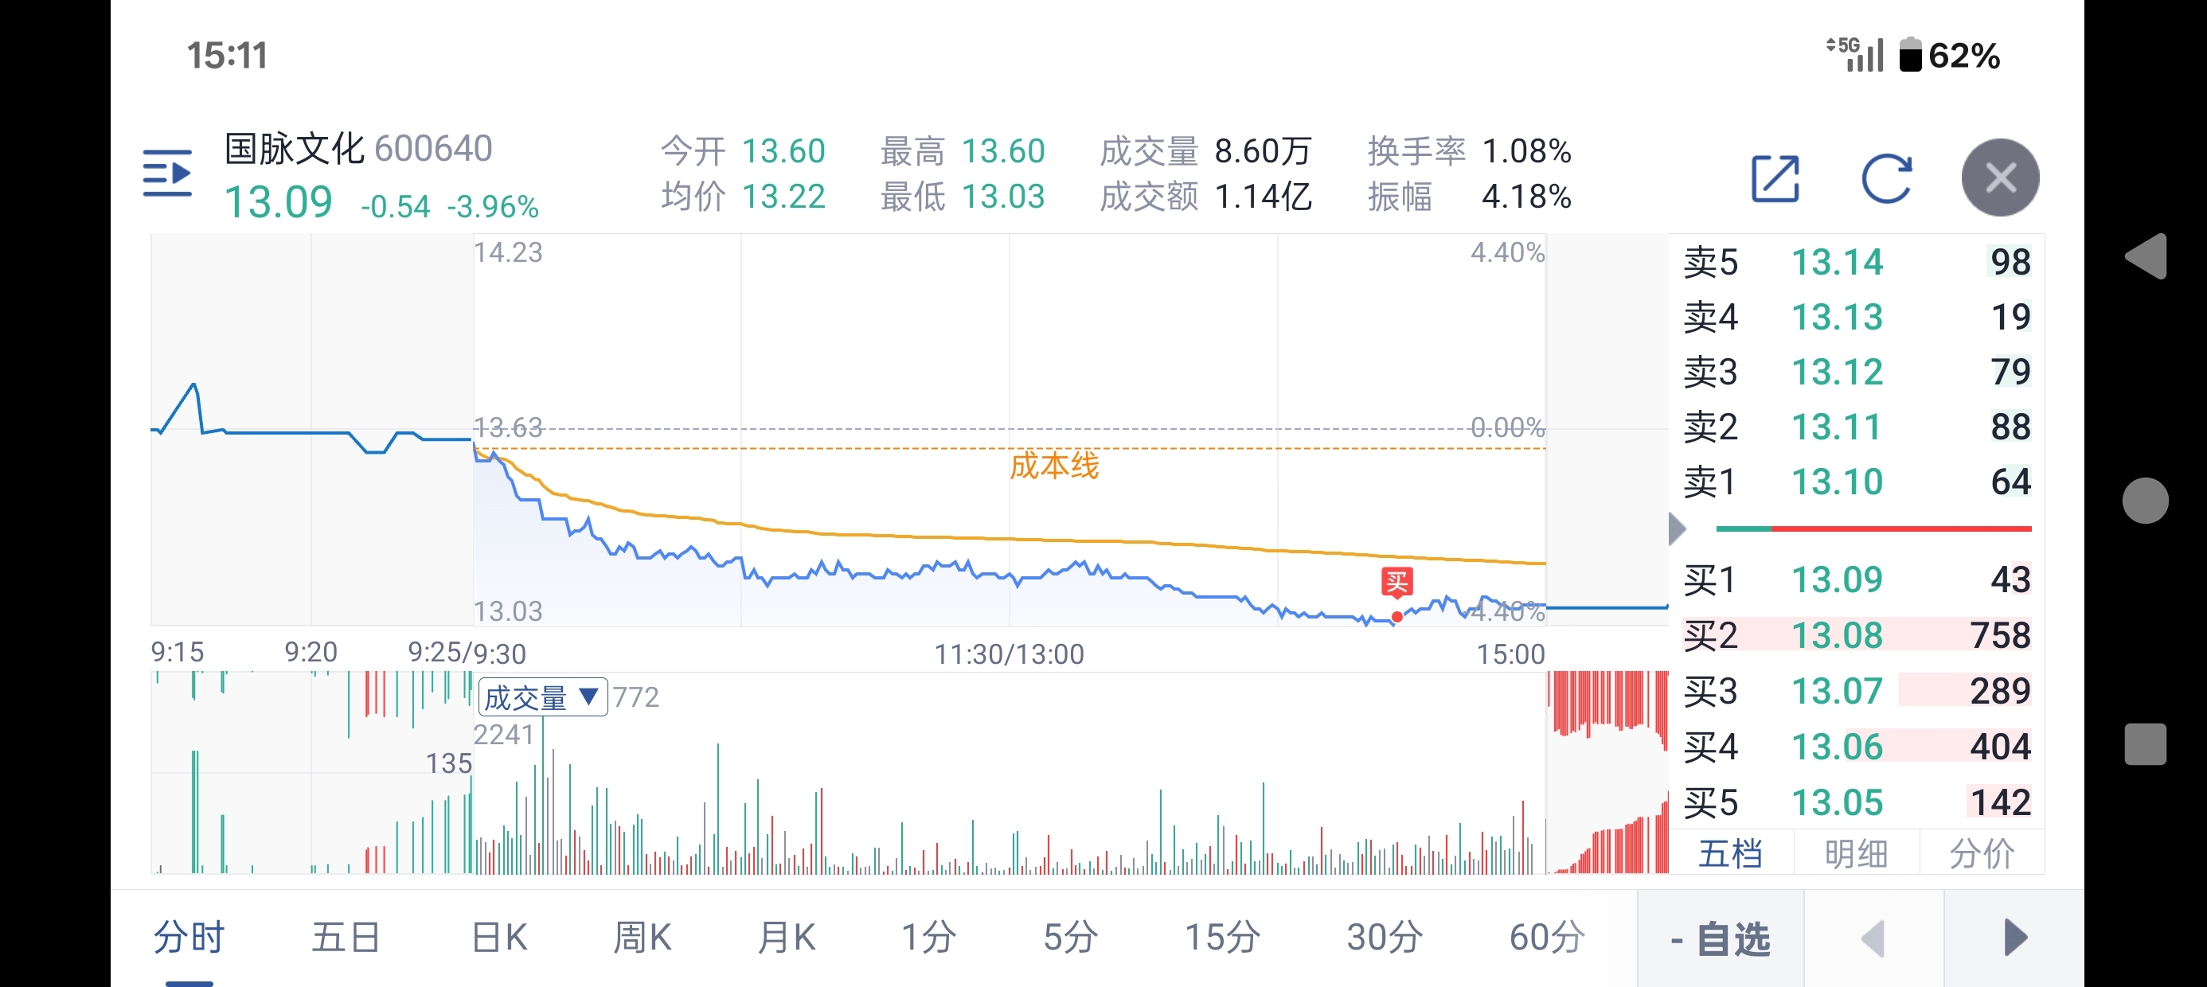Go to next stock arrow

(2015, 938)
